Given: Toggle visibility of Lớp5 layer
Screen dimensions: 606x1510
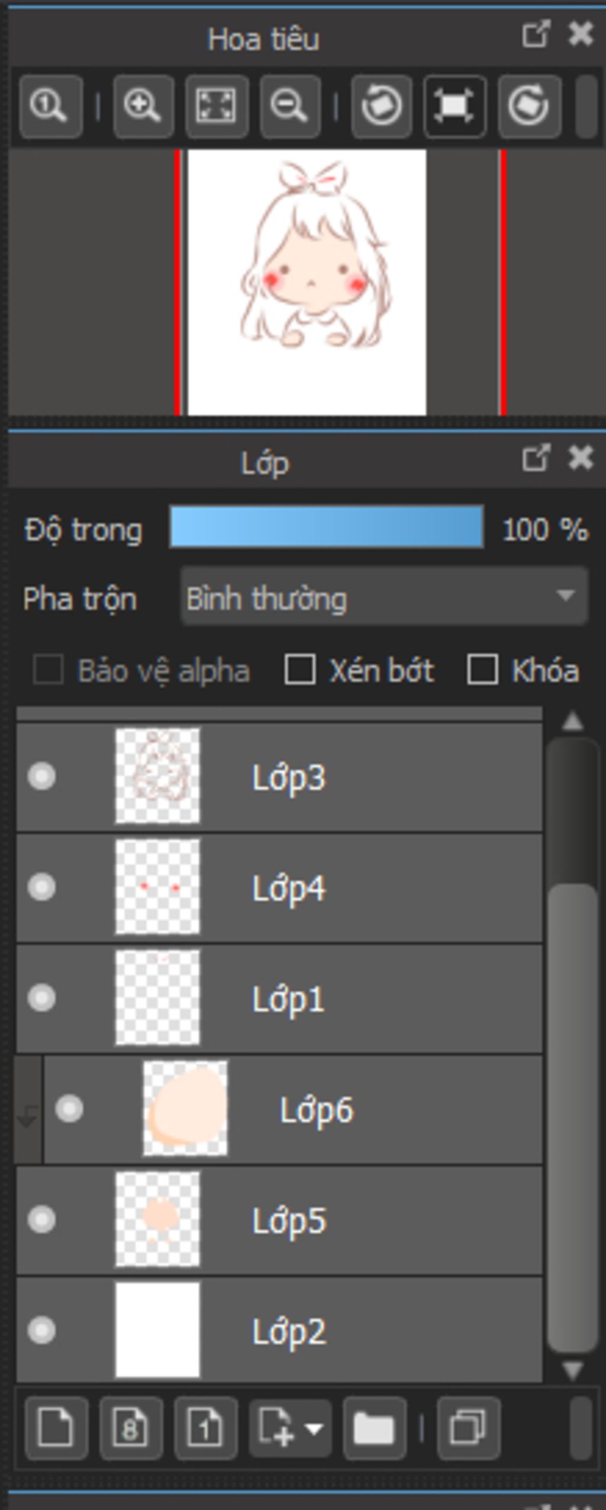Looking at the screenshot, I should [42, 1220].
